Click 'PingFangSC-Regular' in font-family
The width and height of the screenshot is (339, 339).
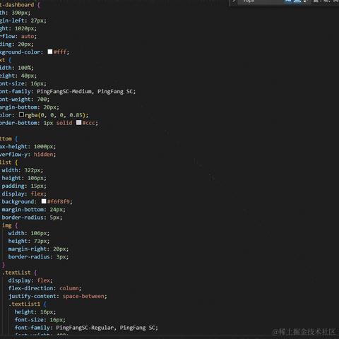pyautogui.click(x=85, y=328)
